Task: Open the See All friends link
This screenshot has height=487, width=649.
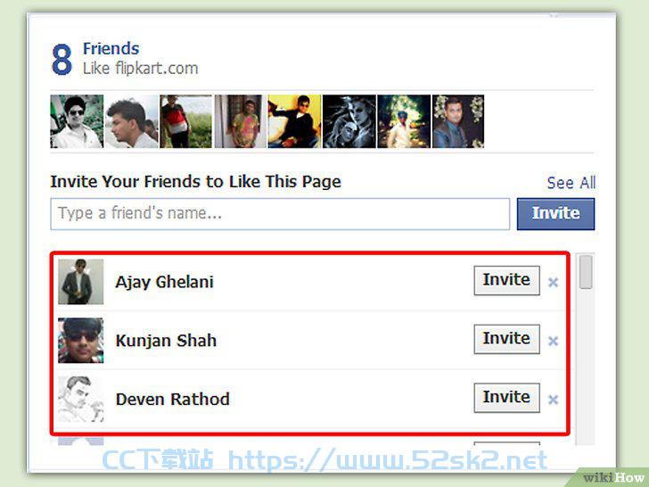Action: click(571, 183)
